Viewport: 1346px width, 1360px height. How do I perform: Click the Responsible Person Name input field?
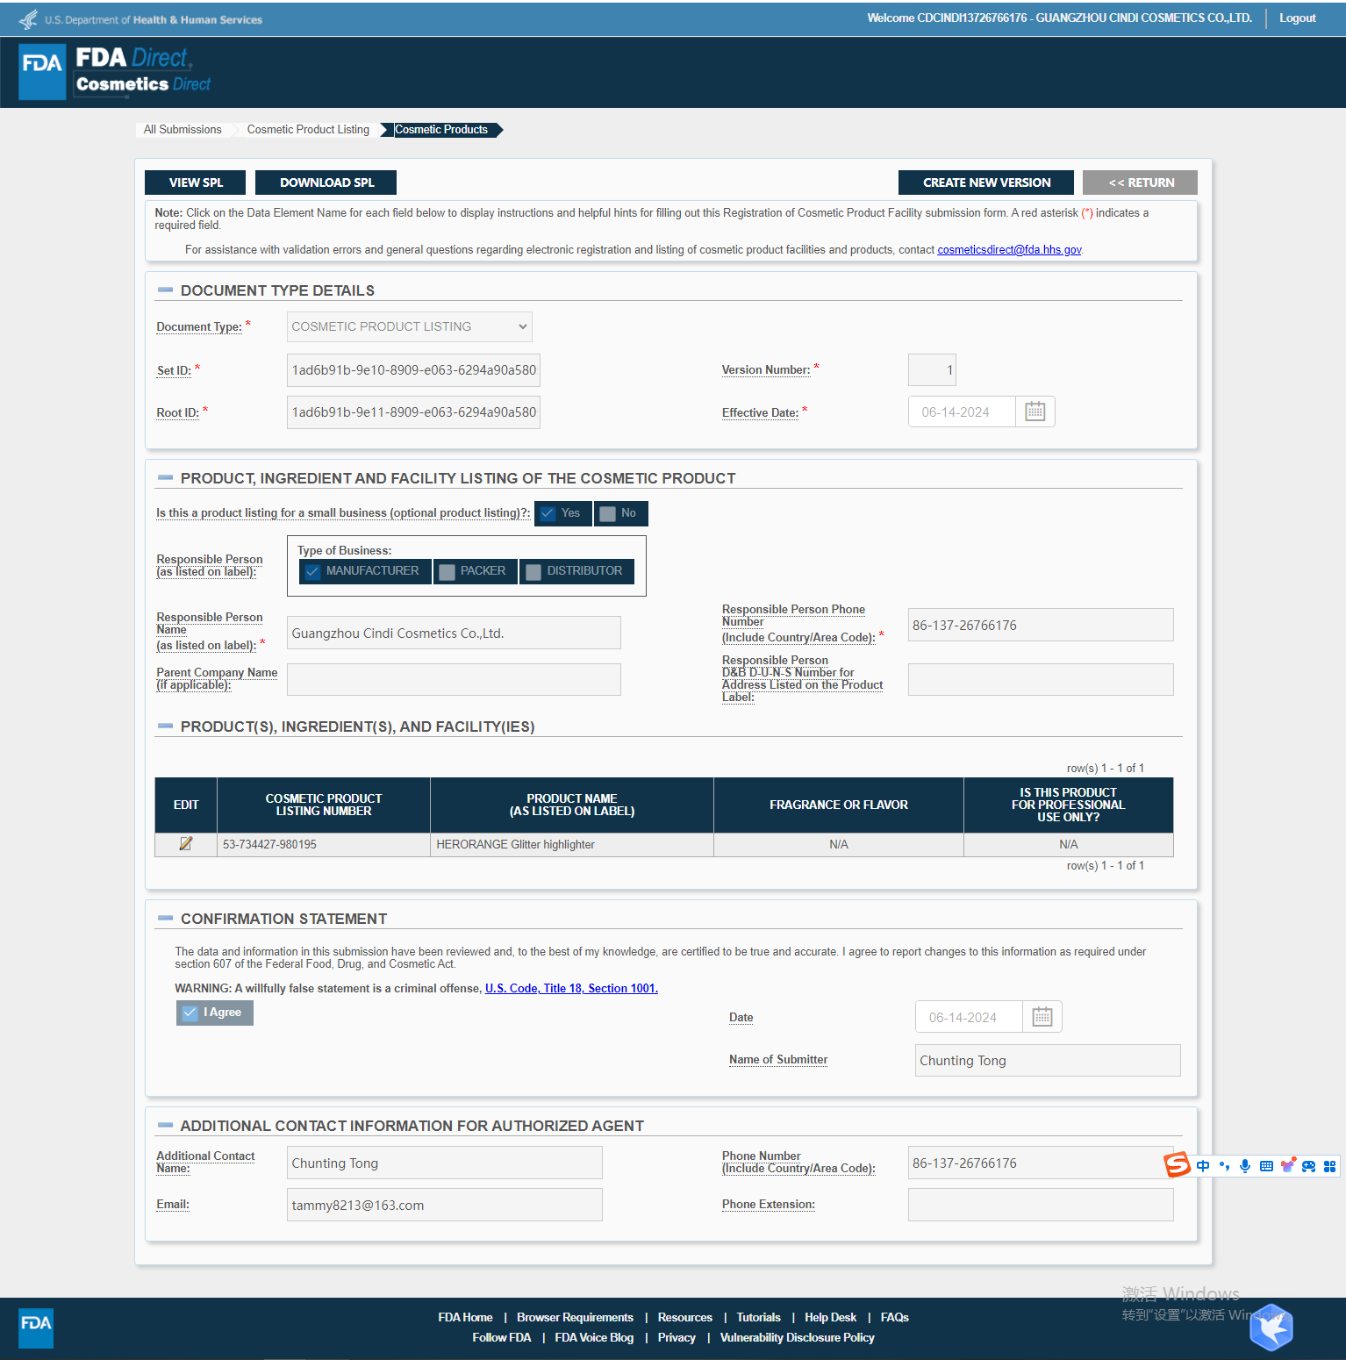pos(454,633)
